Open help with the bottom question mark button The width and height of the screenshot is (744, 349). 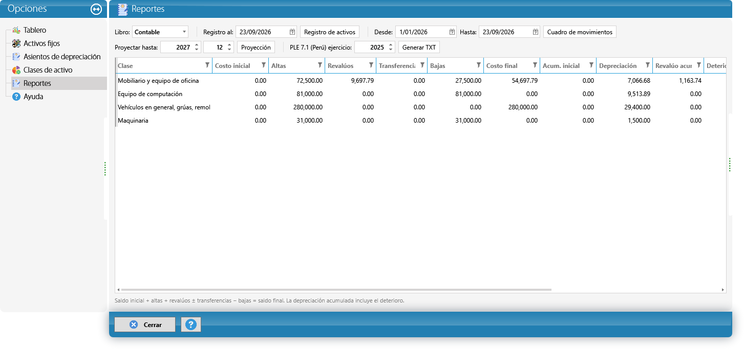(x=191, y=324)
